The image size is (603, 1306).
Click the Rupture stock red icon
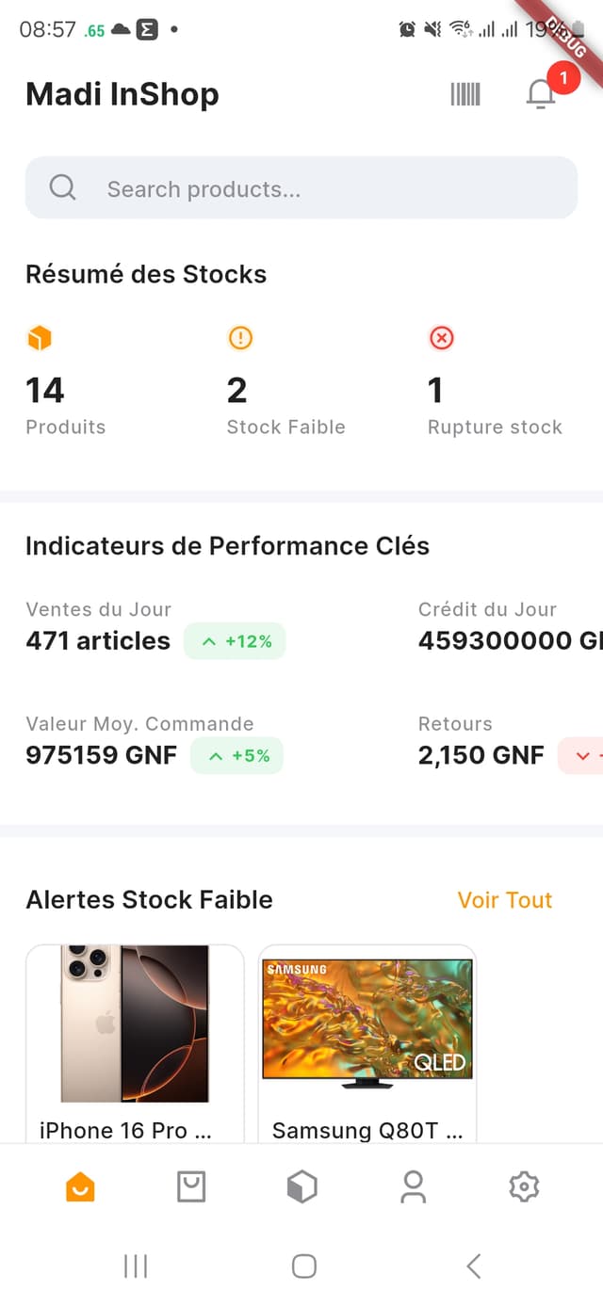(441, 337)
